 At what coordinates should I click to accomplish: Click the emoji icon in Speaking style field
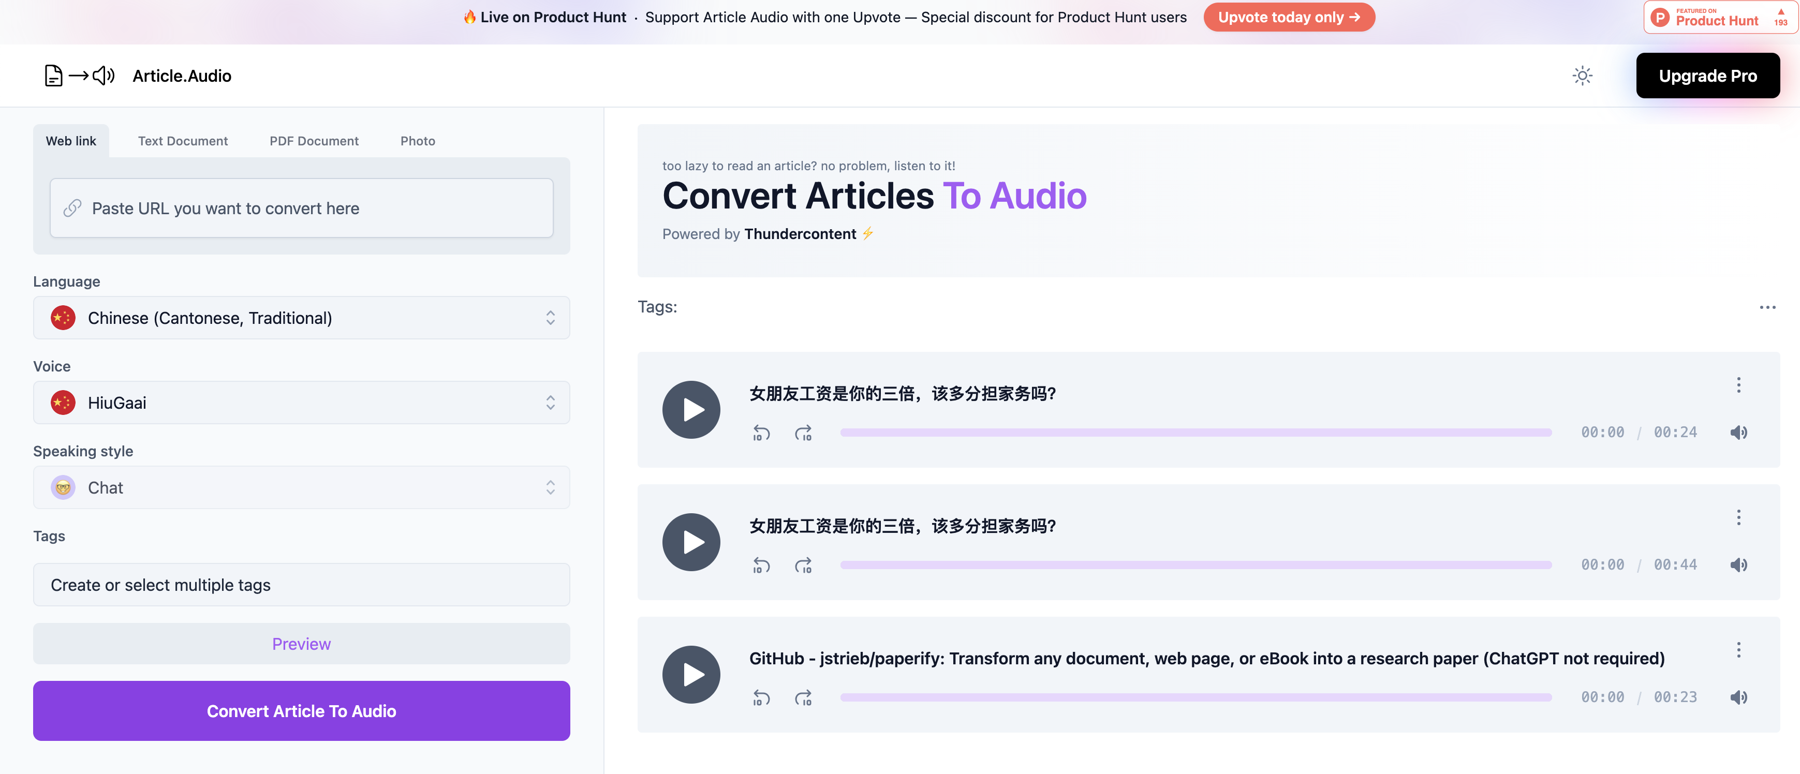tap(63, 487)
